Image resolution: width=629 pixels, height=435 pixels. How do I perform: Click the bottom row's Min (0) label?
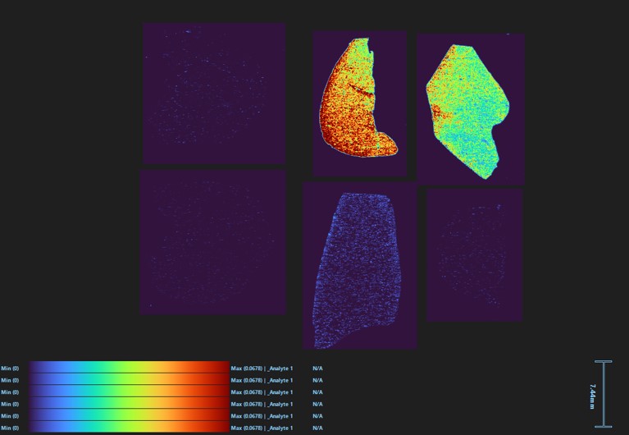[10, 428]
